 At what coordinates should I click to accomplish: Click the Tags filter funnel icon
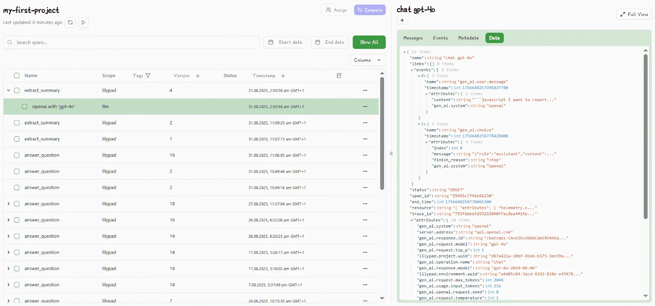pyautogui.click(x=148, y=76)
